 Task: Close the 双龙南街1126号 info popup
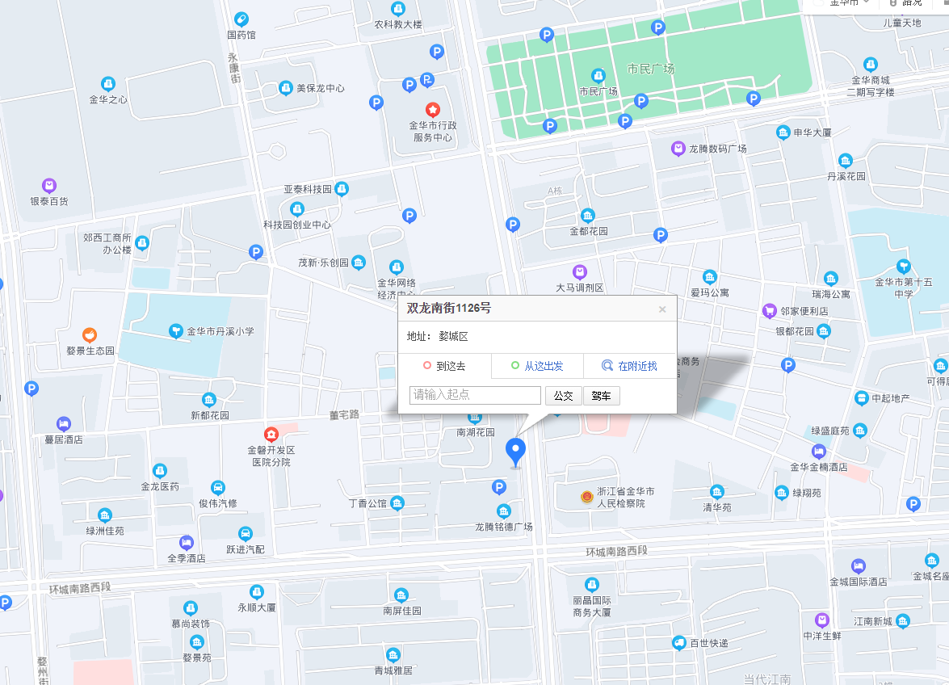pyautogui.click(x=662, y=309)
